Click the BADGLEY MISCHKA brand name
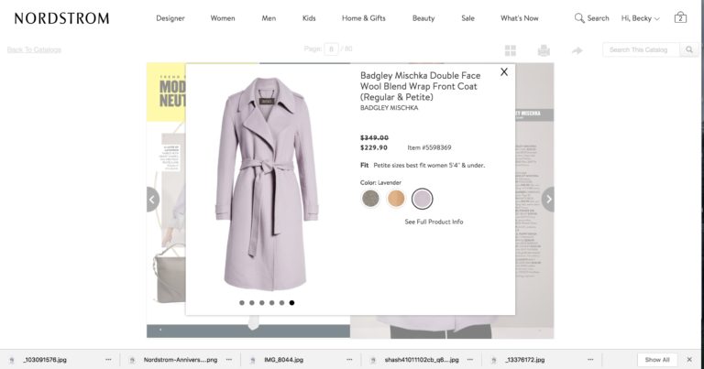 tap(389, 108)
